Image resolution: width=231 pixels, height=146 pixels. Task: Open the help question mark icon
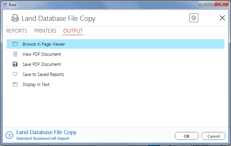point(10,135)
